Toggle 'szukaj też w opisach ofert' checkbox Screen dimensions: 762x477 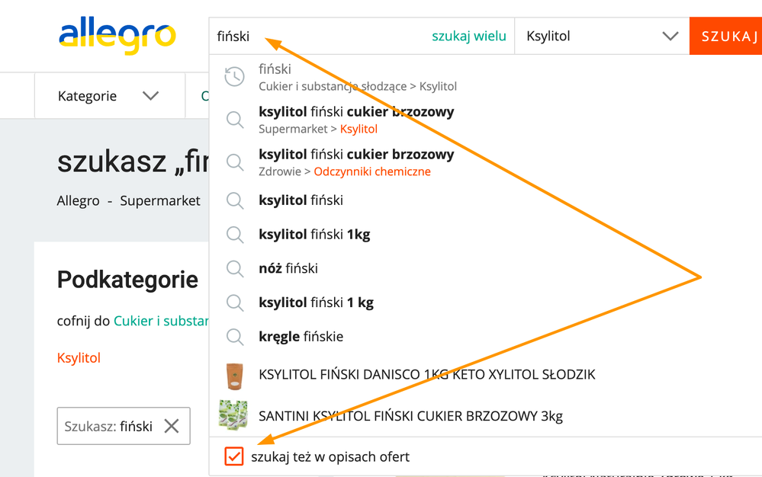(233, 456)
